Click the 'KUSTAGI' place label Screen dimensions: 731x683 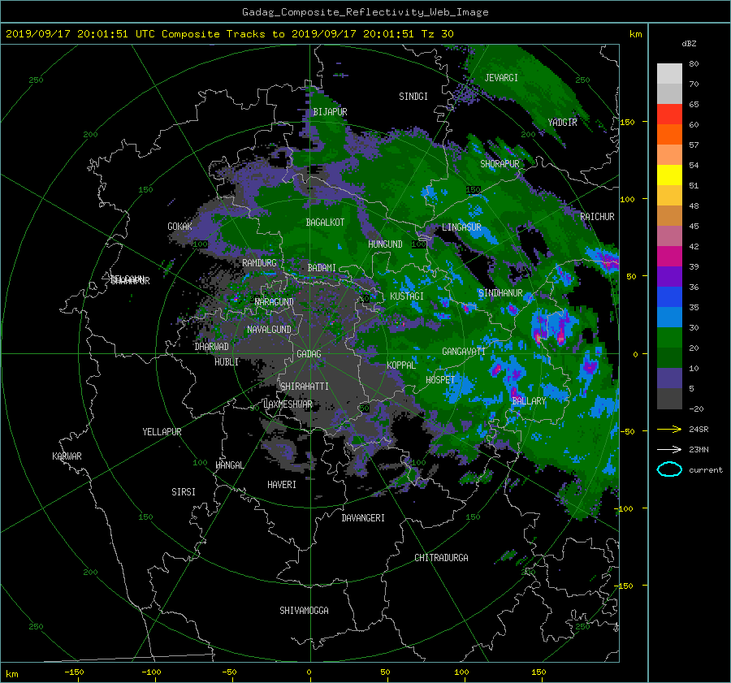tap(407, 296)
